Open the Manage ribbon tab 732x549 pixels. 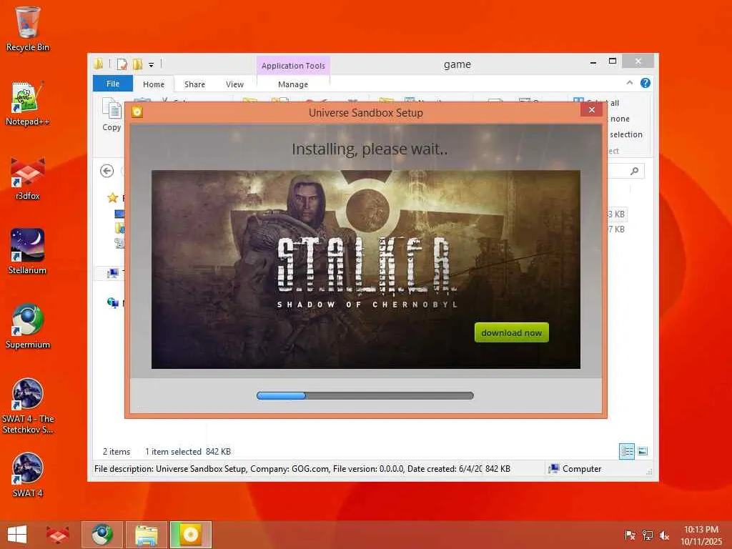click(293, 84)
